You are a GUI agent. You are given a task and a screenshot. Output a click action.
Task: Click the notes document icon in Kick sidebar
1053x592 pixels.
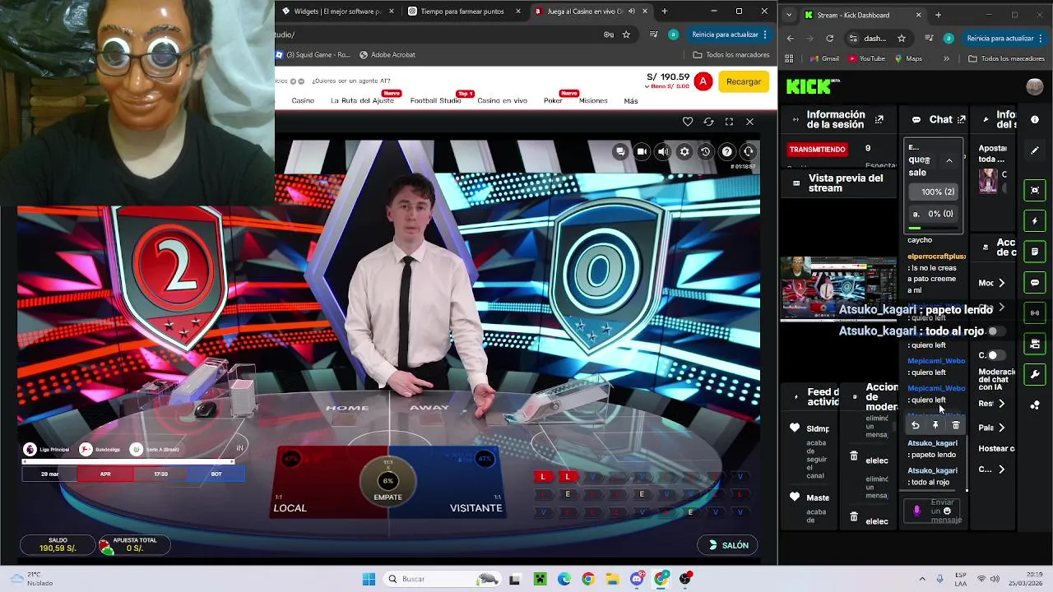(1035, 252)
